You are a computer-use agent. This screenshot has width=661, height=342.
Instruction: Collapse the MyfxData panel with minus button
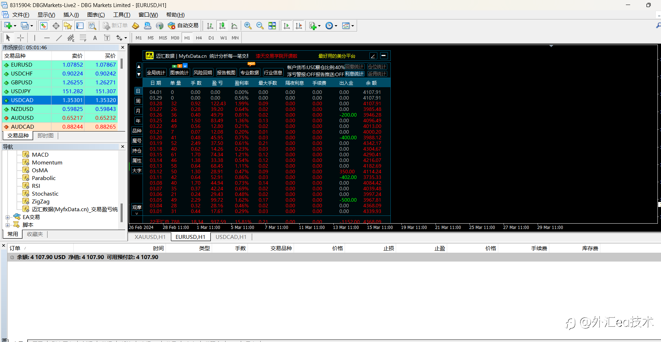(x=383, y=56)
